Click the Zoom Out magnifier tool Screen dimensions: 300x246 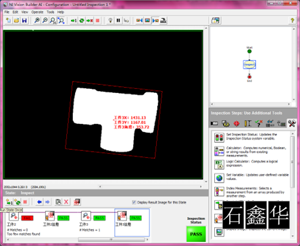(45, 20)
